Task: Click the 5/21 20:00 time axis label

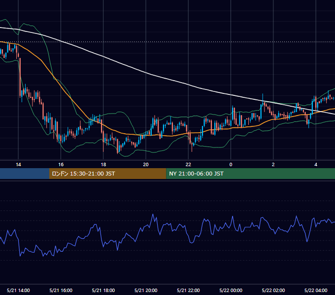Action: (x=146, y=290)
